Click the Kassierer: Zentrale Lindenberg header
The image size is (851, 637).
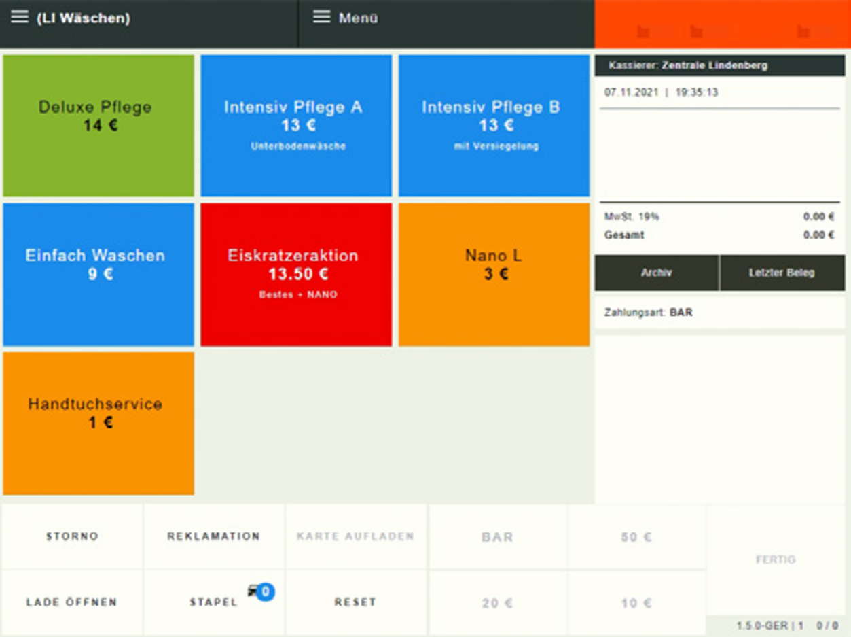[720, 65]
